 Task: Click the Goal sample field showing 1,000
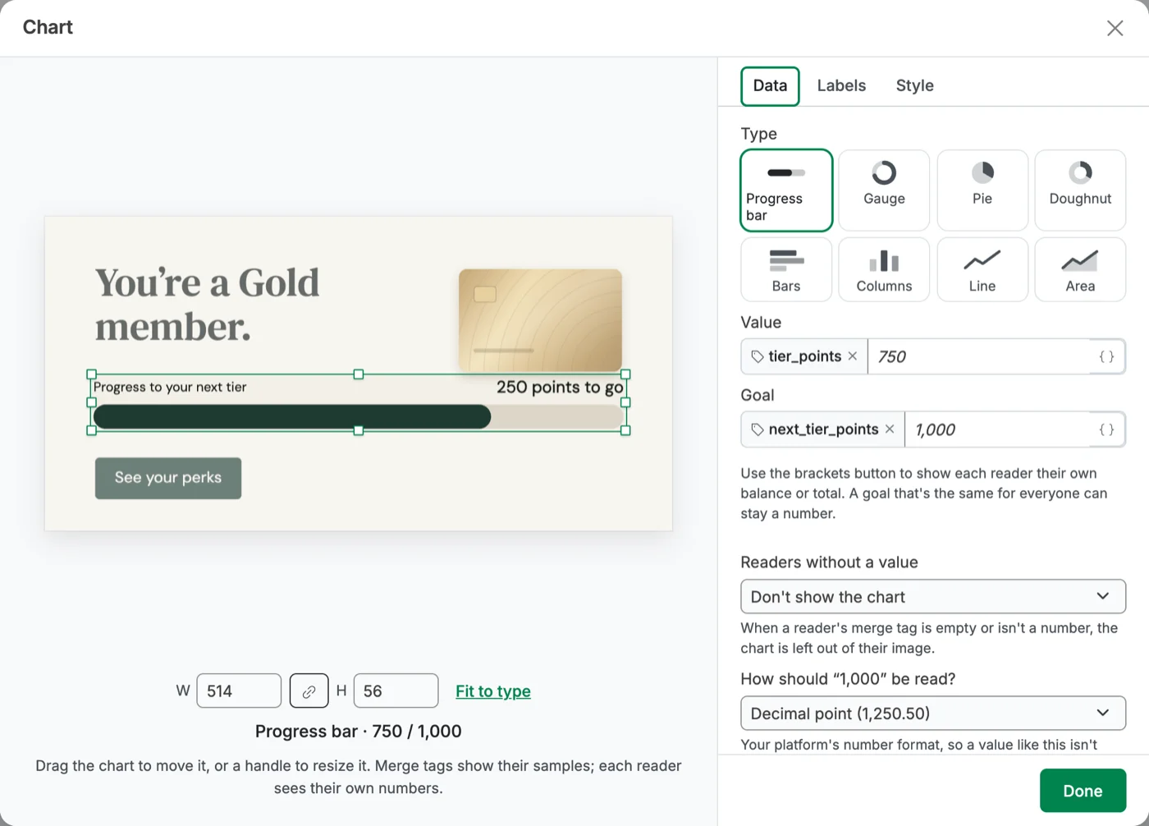point(997,429)
